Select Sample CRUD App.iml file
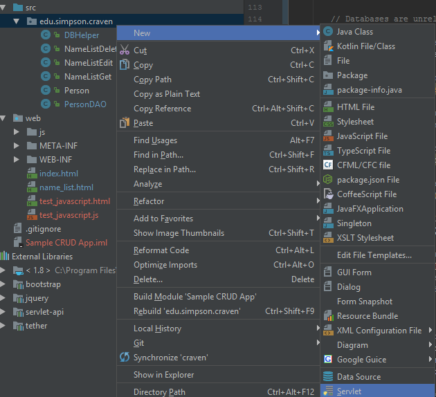436x397 pixels. (x=66, y=243)
